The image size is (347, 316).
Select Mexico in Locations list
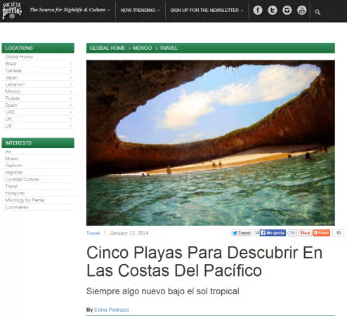(13, 91)
